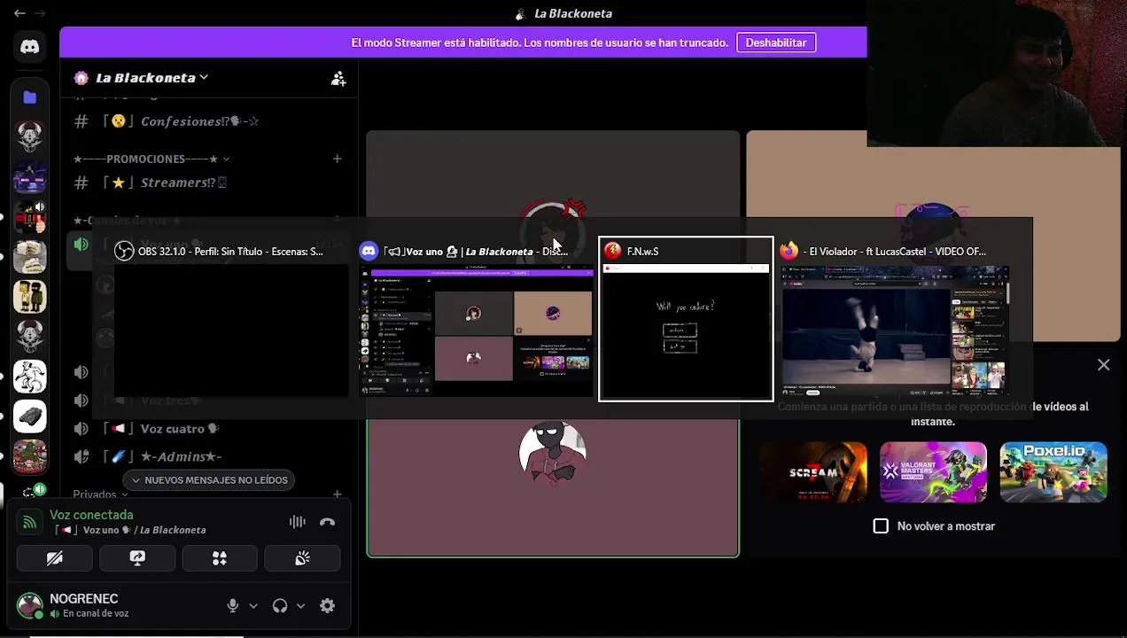Open user settings gear
The height and width of the screenshot is (638, 1127).
328,606
